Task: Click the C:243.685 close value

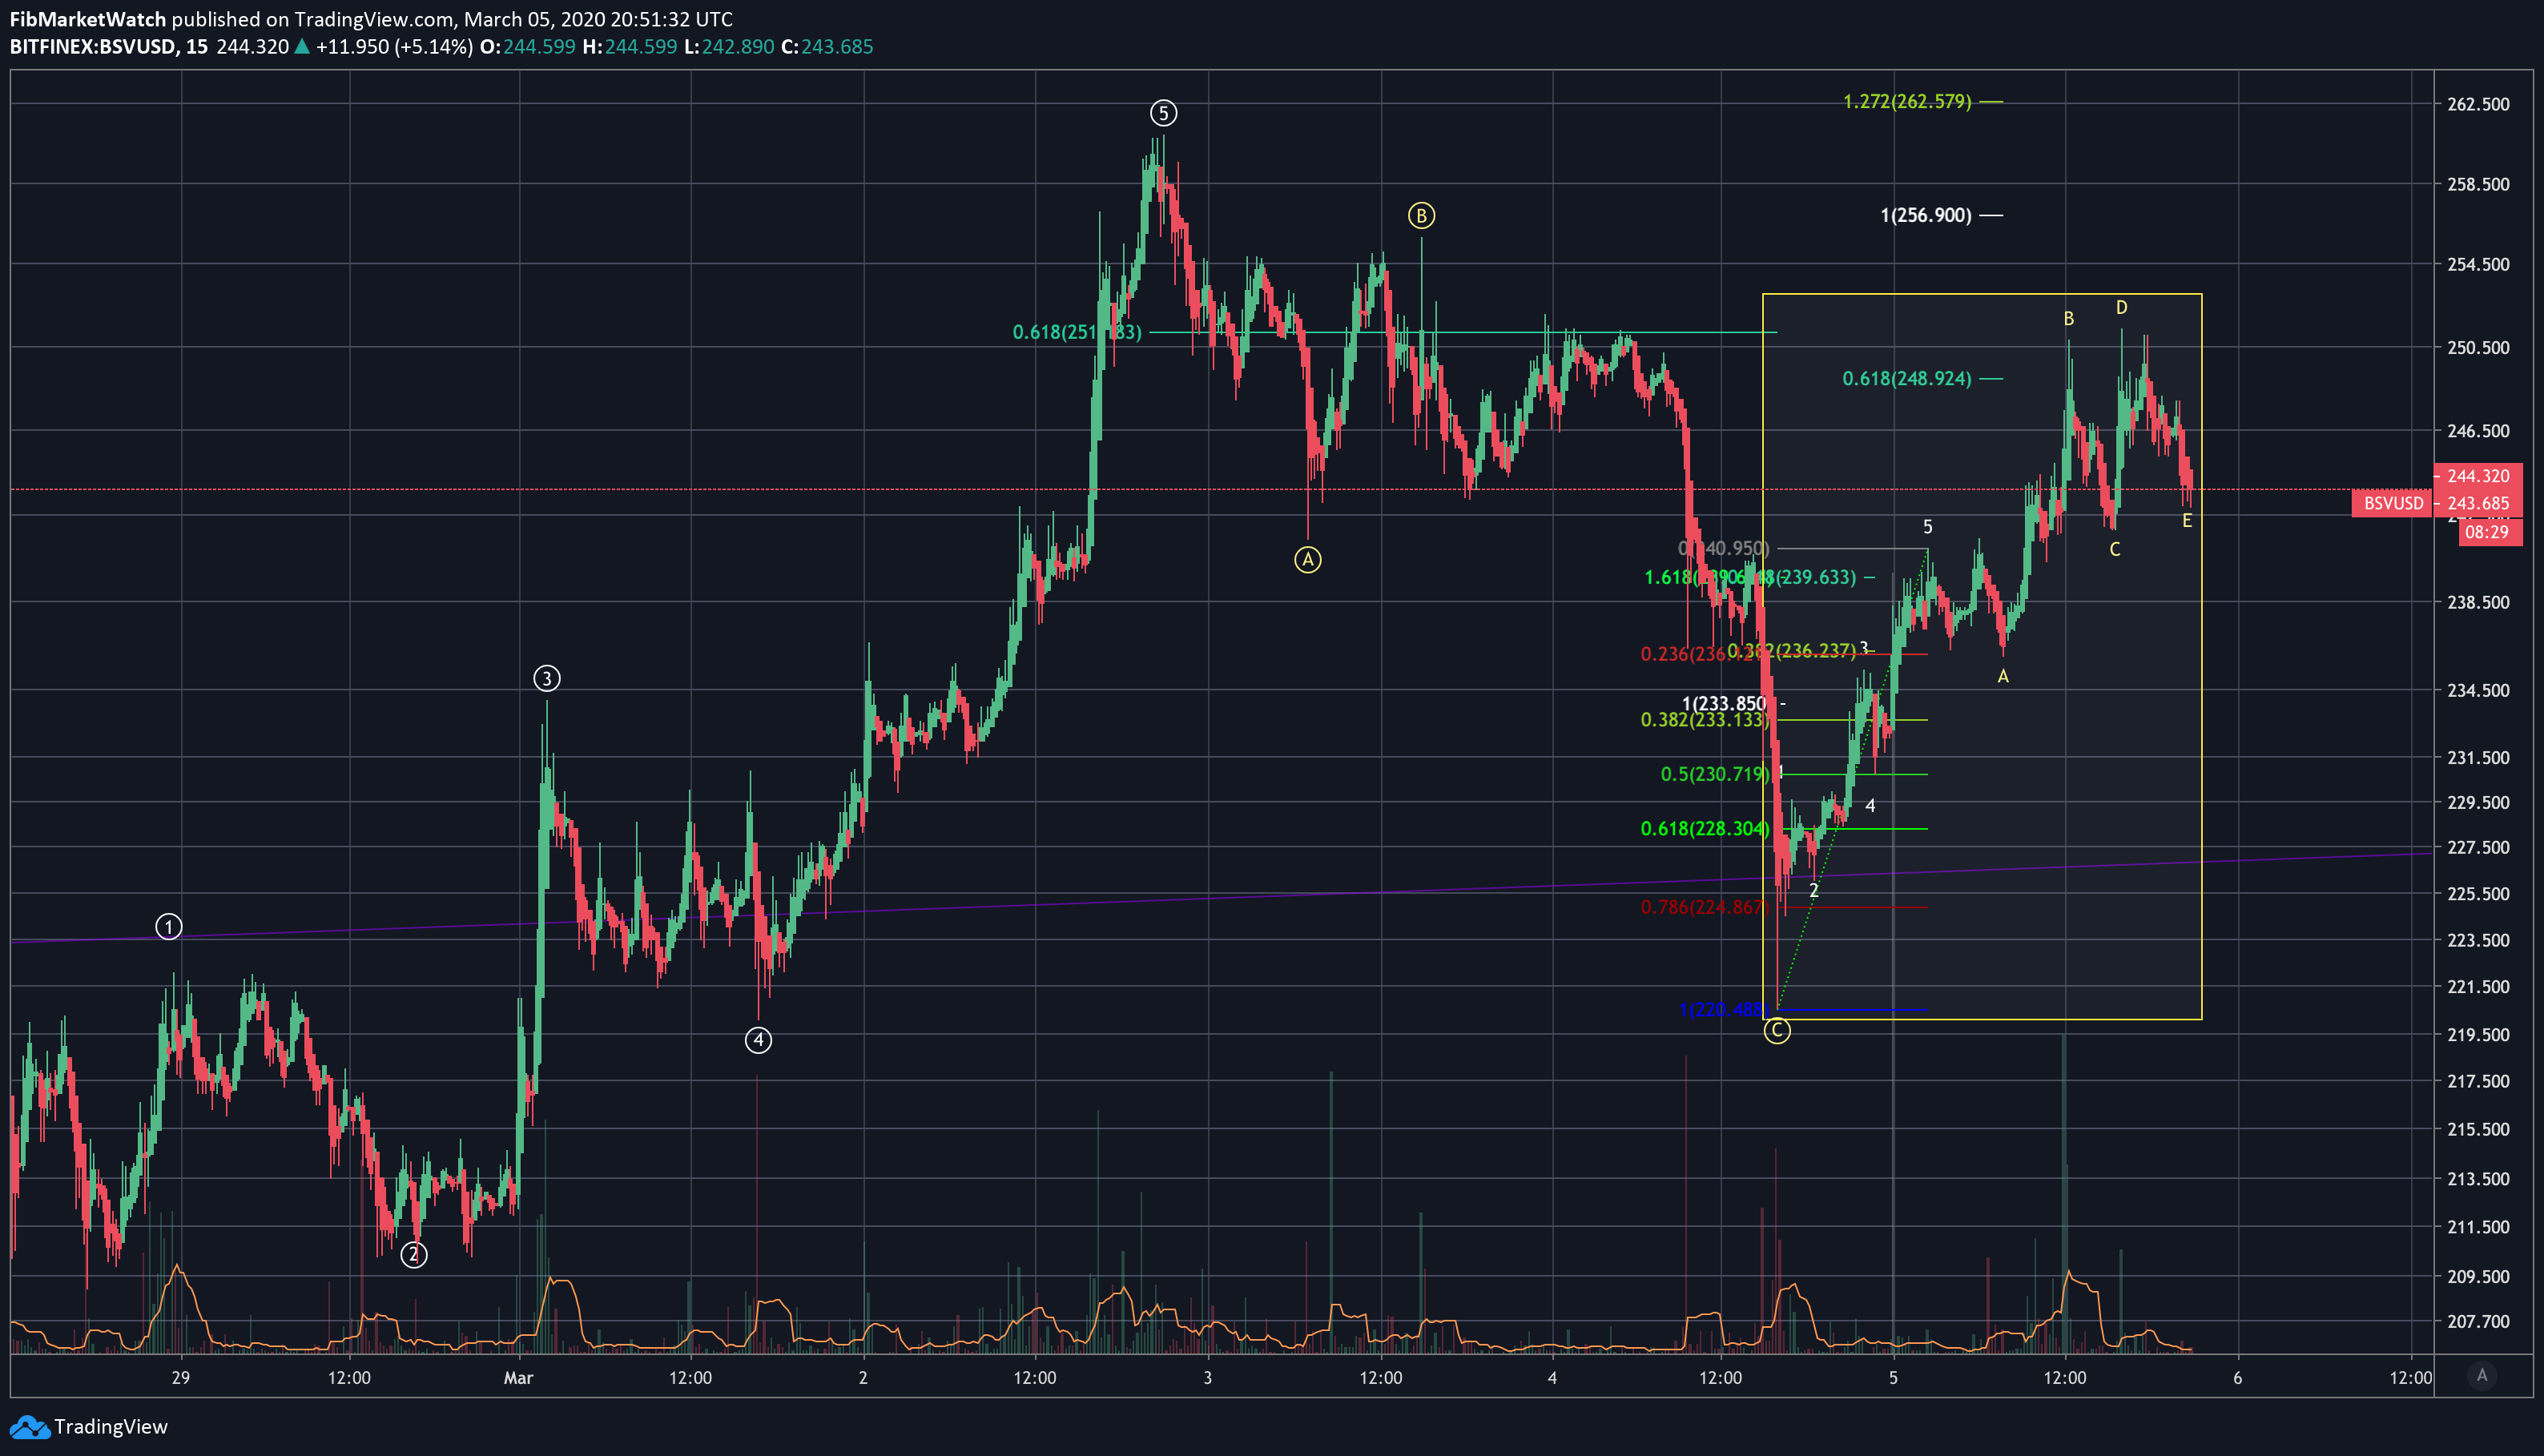Action: [x=827, y=47]
